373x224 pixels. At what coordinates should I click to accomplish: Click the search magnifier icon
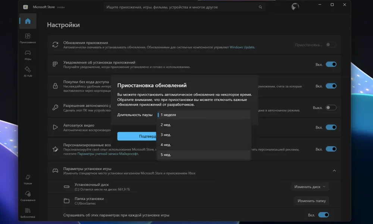[x=260, y=7]
